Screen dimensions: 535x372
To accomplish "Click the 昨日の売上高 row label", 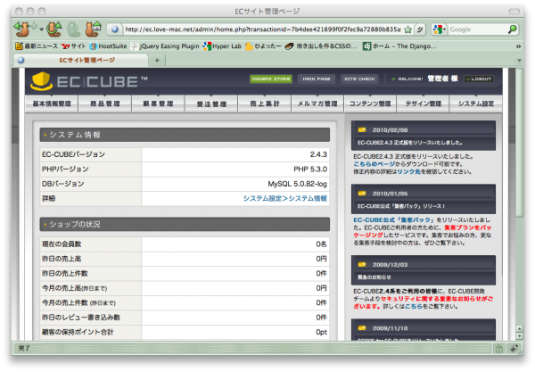I will [62, 259].
